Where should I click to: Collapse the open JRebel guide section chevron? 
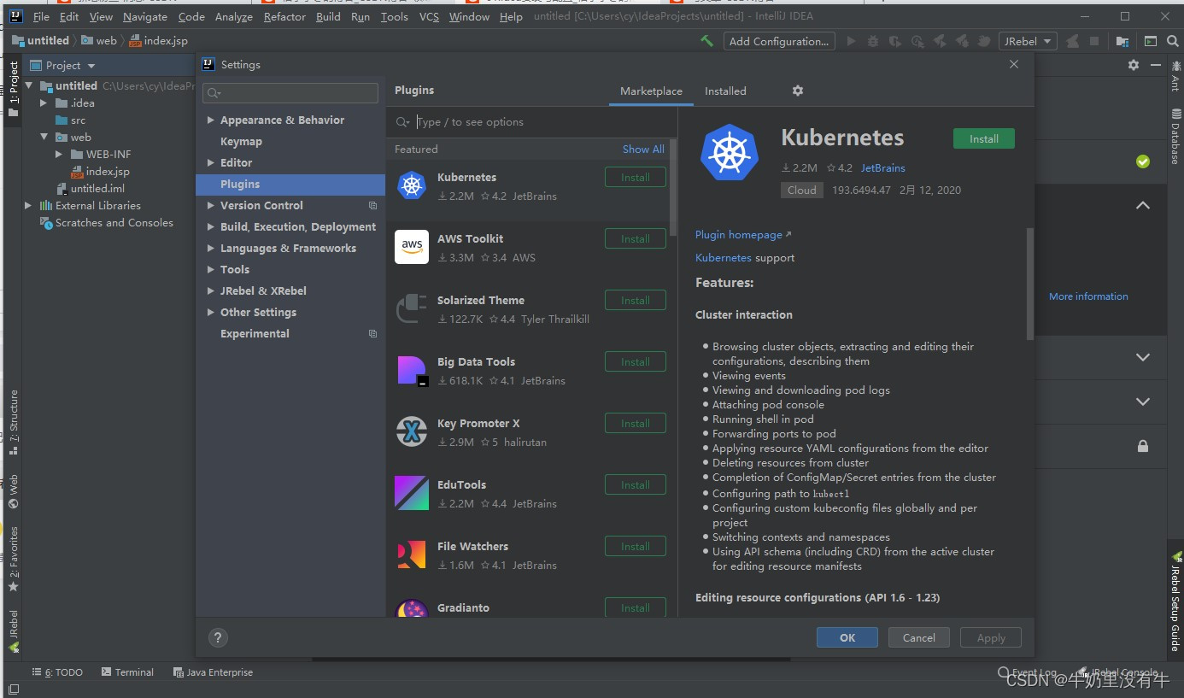[1143, 206]
